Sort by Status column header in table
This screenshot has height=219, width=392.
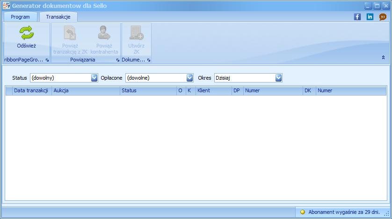[x=148, y=91]
